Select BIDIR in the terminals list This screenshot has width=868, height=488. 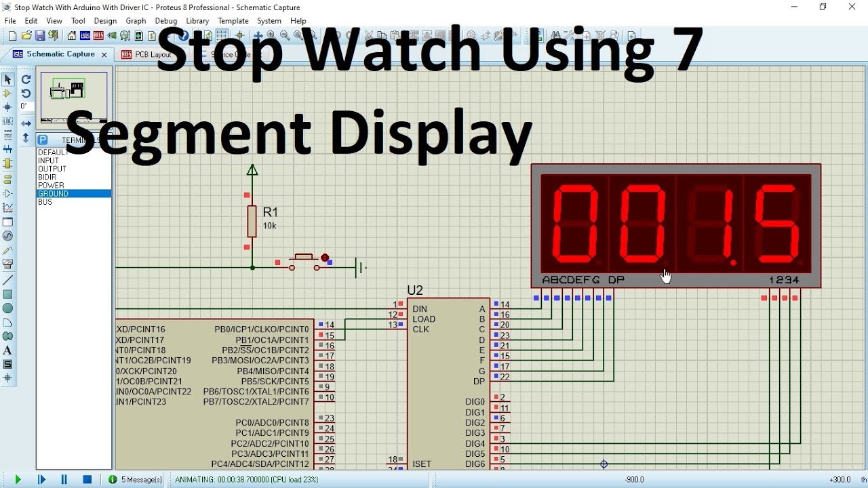pos(74,177)
